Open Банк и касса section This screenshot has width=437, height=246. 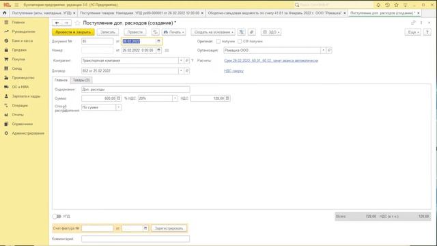[23, 41]
